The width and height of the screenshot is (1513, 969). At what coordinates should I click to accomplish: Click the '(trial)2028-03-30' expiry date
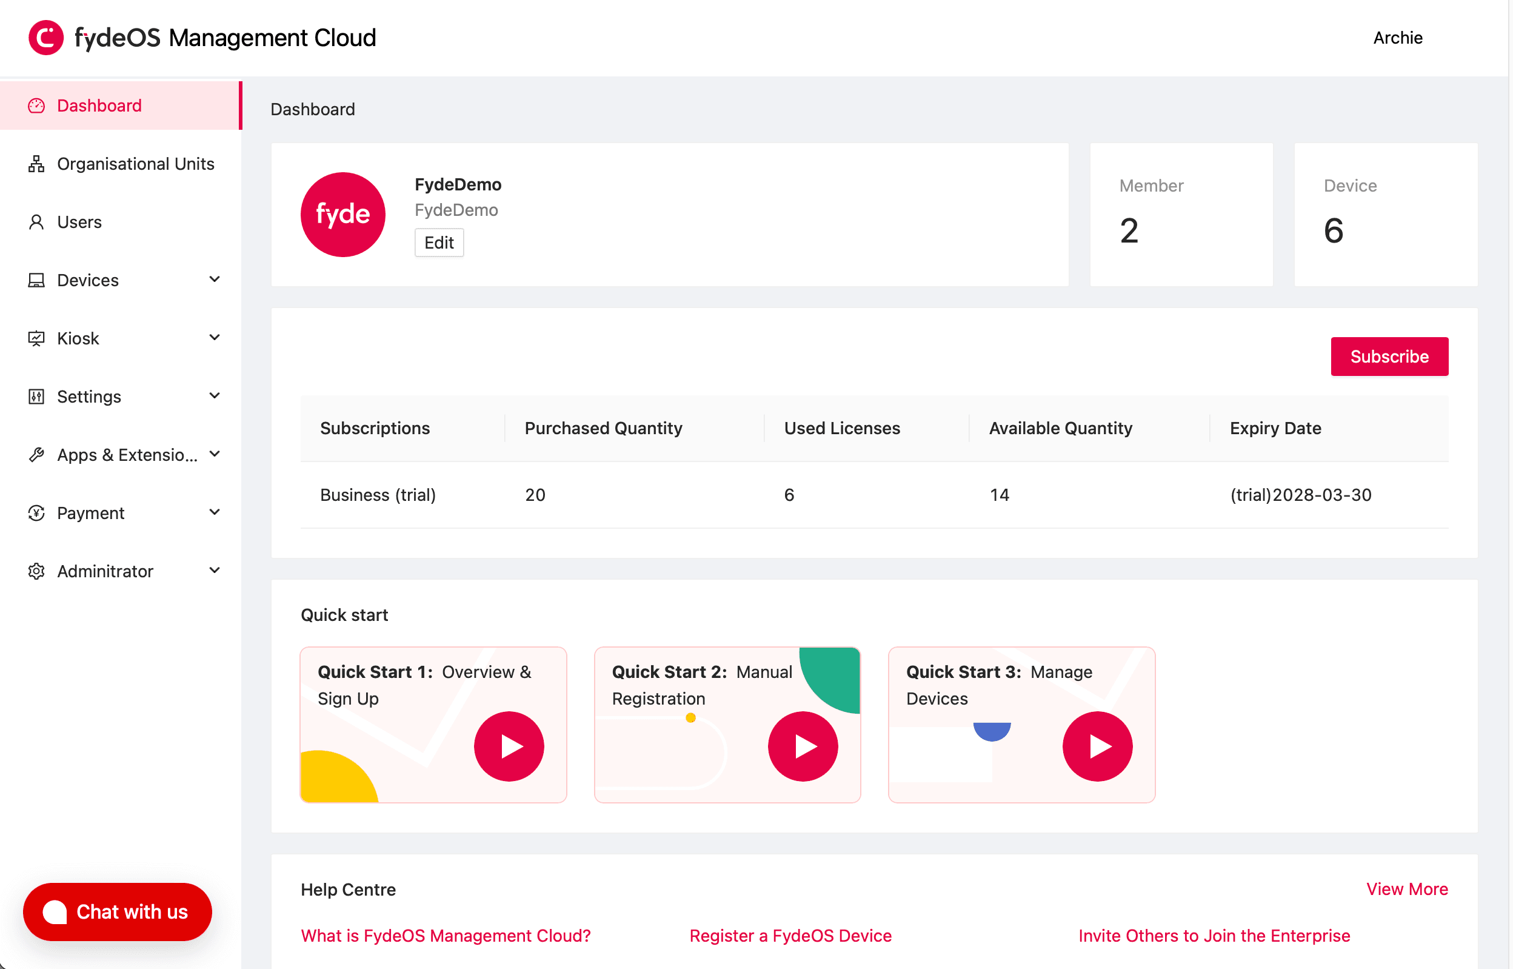[x=1300, y=495]
